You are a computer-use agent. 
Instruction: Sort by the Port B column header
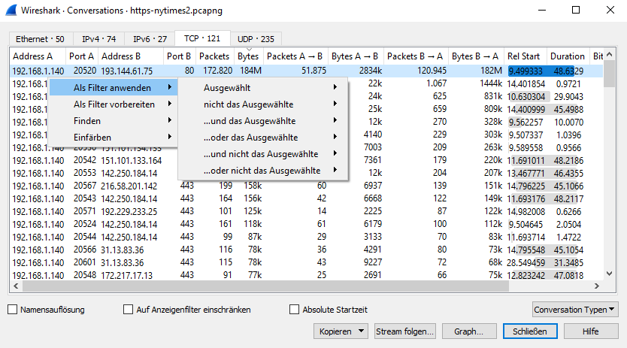click(x=180, y=56)
